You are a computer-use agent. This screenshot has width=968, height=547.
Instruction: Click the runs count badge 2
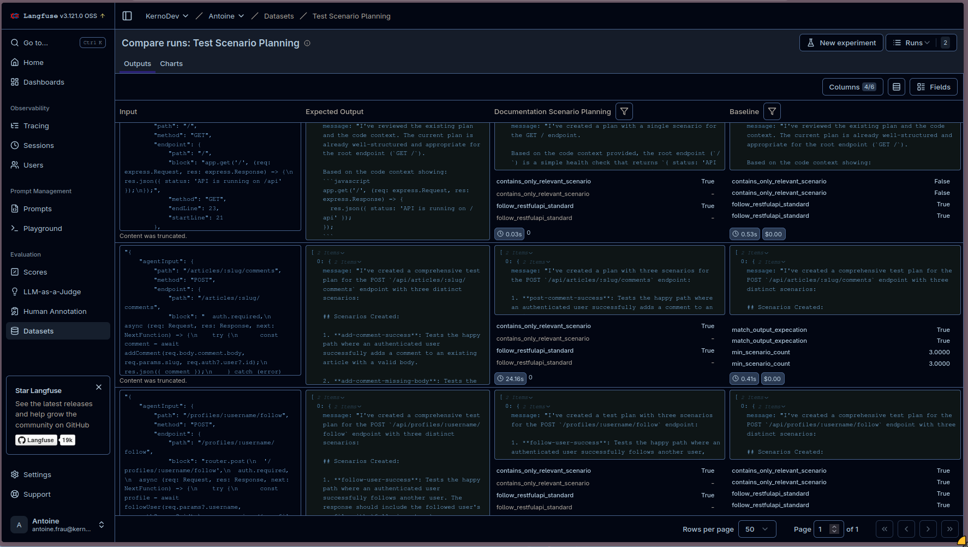click(x=946, y=43)
